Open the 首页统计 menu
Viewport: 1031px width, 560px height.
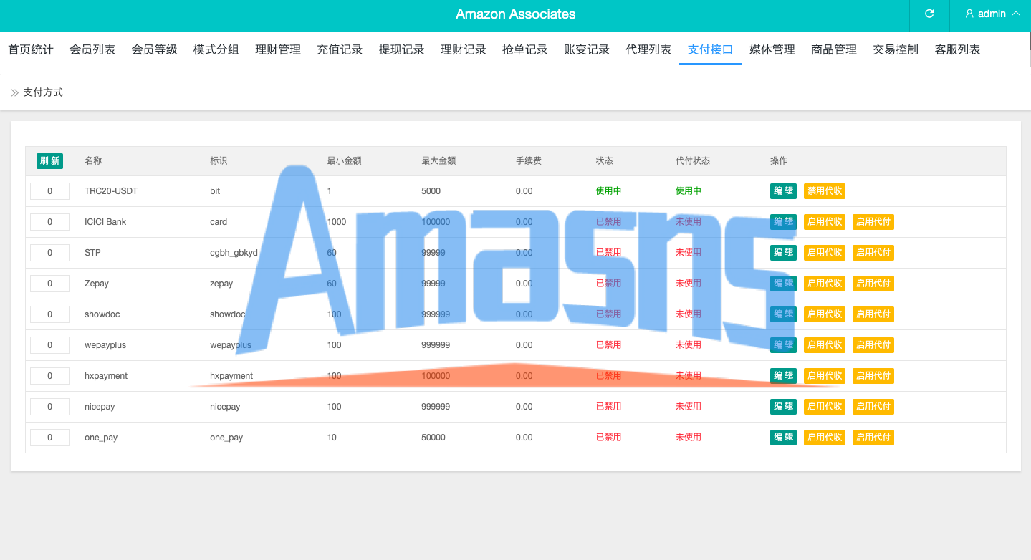31,49
